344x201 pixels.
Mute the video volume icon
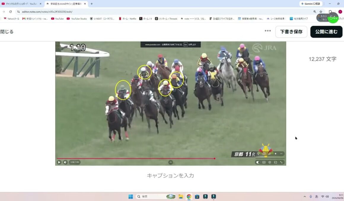pos(65,162)
